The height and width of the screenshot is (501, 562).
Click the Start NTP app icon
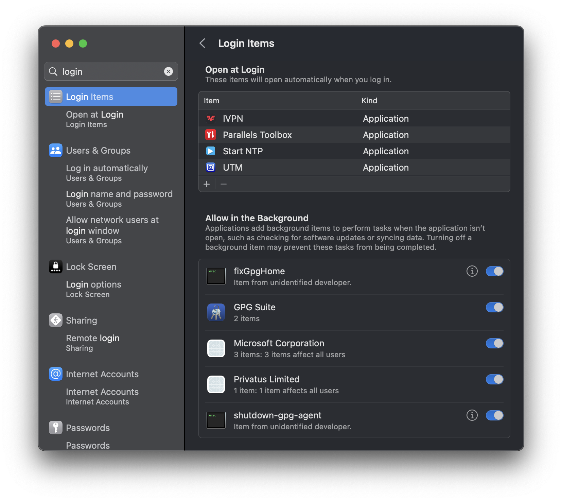[211, 151]
